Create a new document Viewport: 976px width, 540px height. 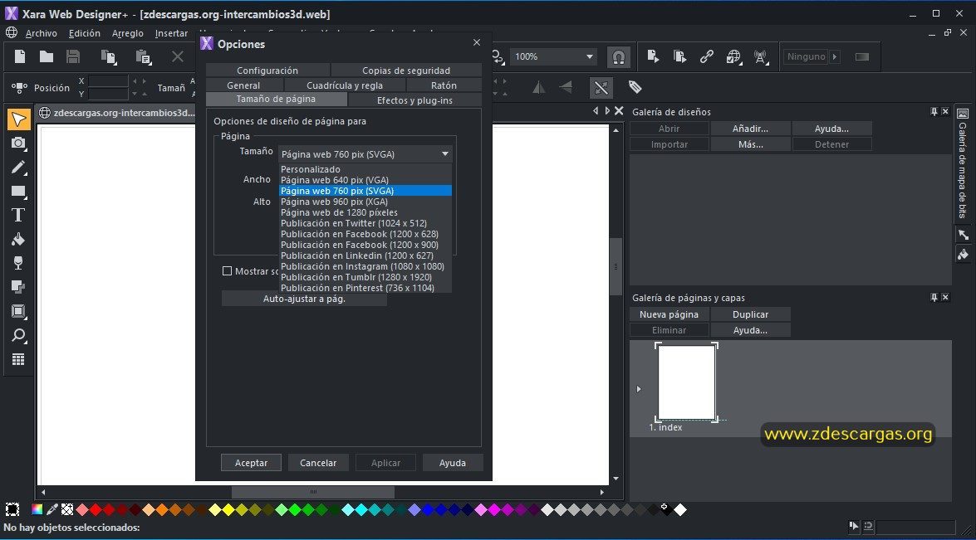[20, 56]
